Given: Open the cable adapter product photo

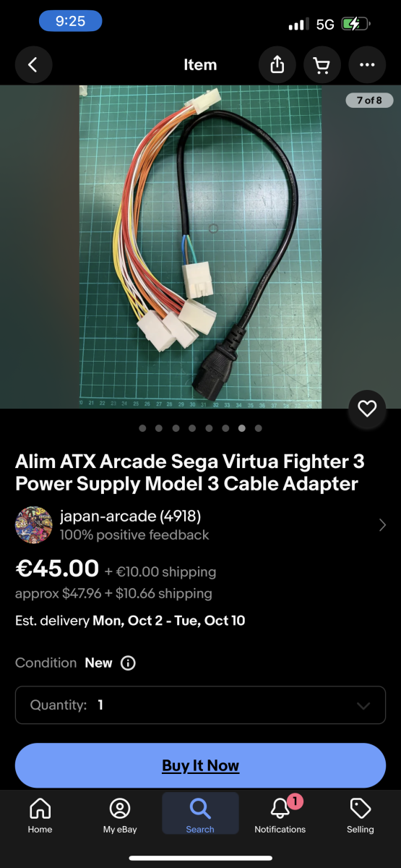Looking at the screenshot, I should 200,247.
